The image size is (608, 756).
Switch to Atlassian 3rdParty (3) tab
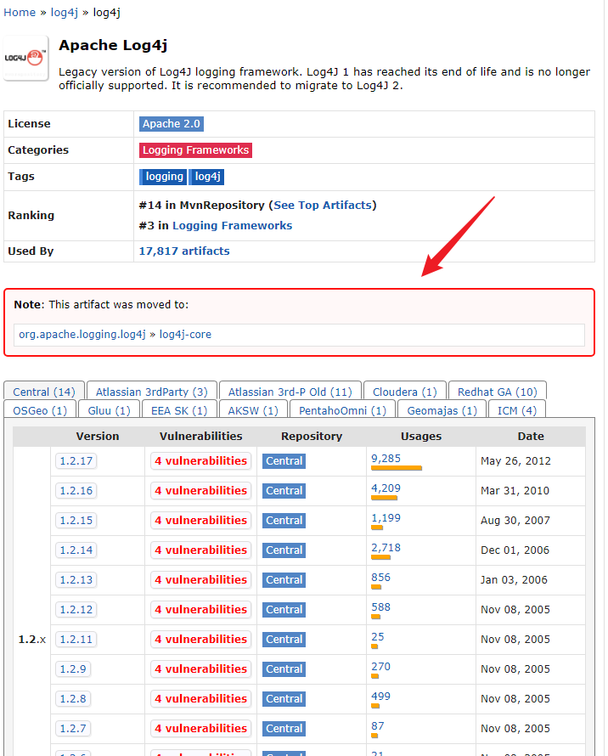pos(151,392)
